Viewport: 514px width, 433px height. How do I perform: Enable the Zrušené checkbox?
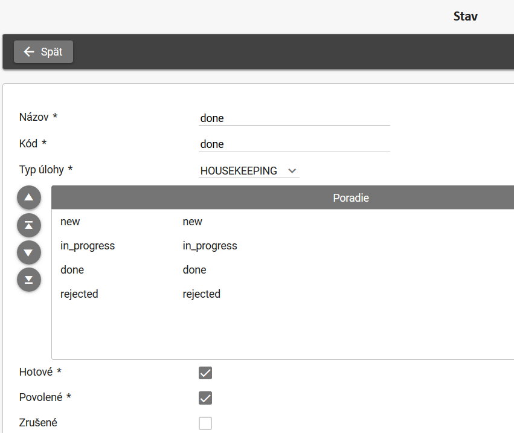tap(205, 423)
